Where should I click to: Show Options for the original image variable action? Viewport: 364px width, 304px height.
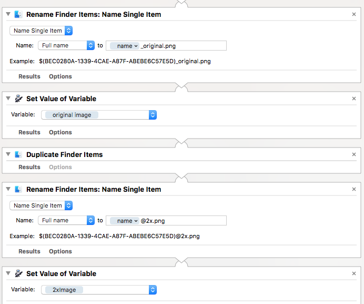tap(60, 132)
